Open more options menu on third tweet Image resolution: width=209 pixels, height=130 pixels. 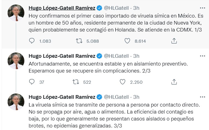[x=202, y=97]
